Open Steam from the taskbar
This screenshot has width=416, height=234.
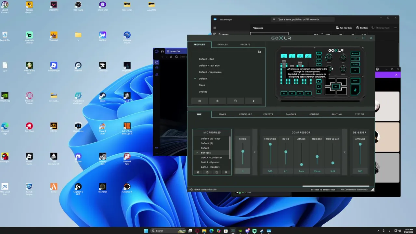tap(261, 231)
